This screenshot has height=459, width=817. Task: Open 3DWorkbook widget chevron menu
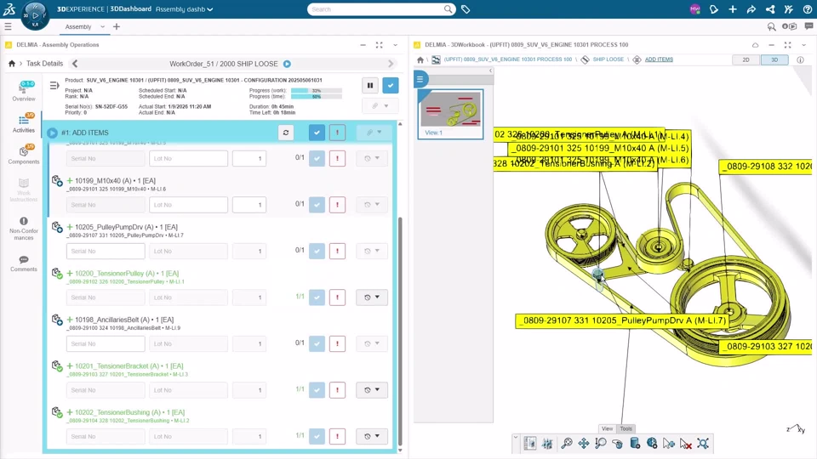pyautogui.click(x=804, y=45)
